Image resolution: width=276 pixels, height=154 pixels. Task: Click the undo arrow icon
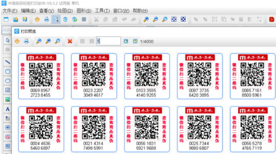click(x=124, y=19)
